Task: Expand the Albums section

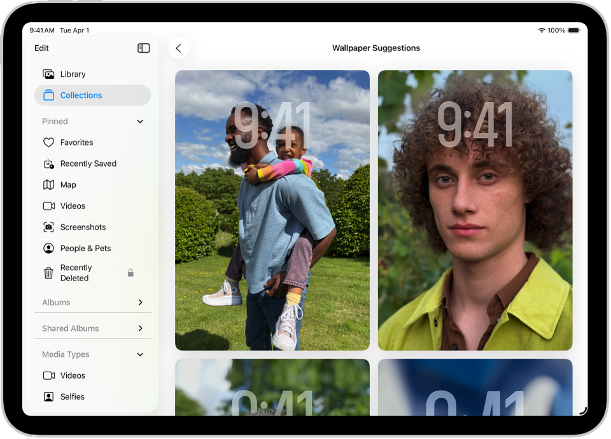Action: pyautogui.click(x=139, y=302)
